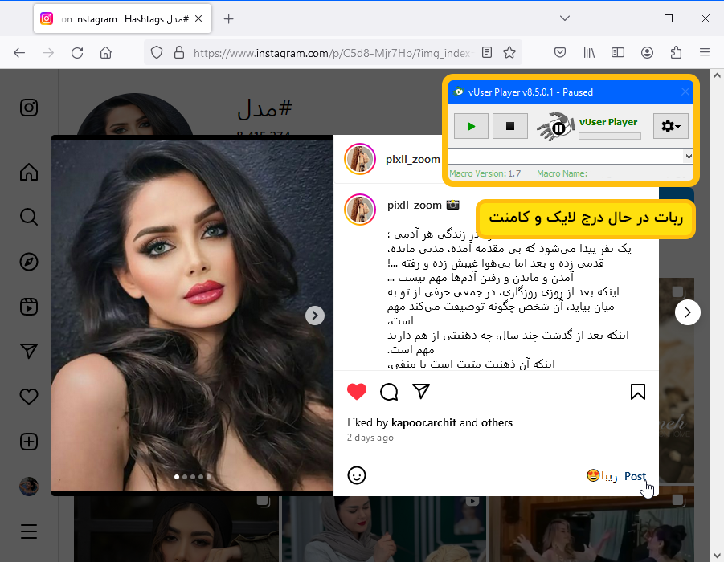Image resolution: width=724 pixels, height=562 pixels.
Task: Open the Firefox library icon
Action: point(589,53)
